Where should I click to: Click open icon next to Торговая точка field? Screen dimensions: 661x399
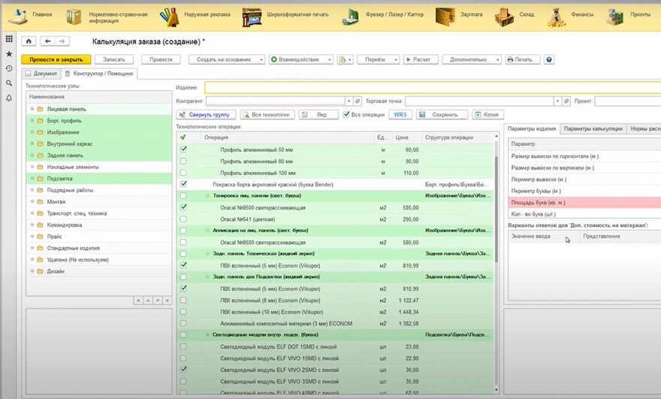tap(566, 101)
